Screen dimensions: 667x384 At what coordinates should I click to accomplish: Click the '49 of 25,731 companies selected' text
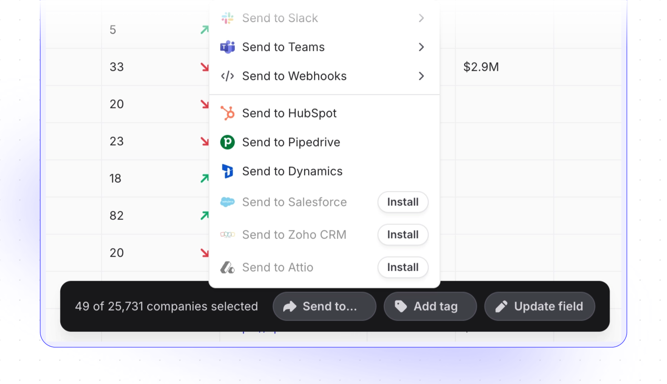(166, 306)
